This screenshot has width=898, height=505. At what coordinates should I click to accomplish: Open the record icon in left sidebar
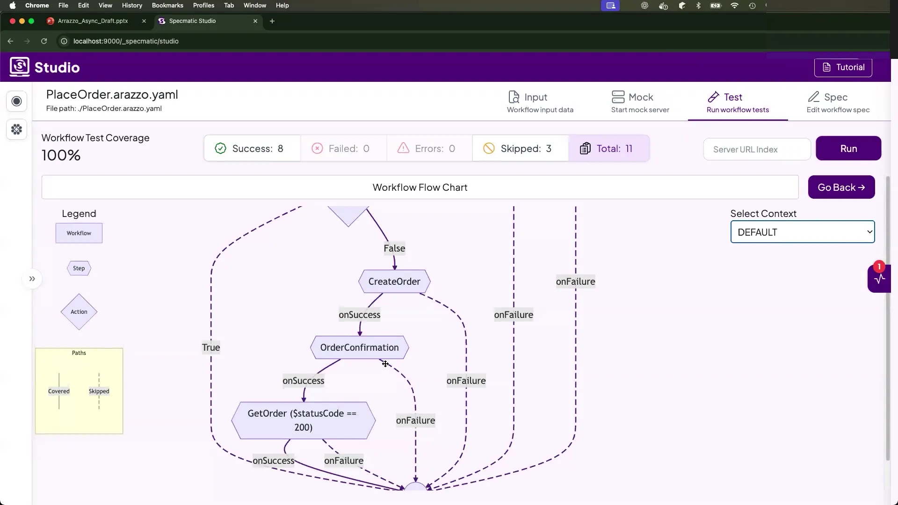[17, 101]
